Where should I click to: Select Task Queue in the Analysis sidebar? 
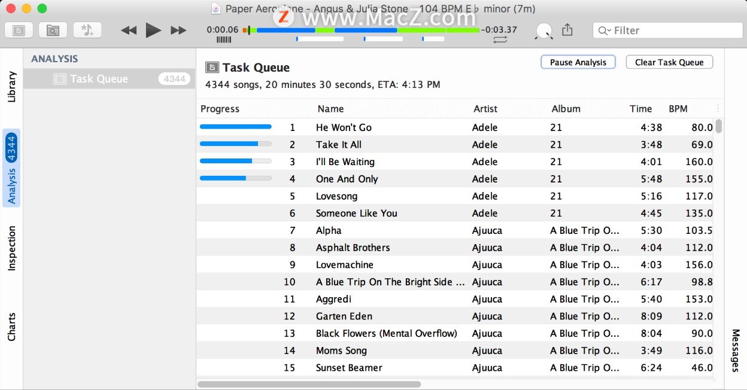(x=110, y=78)
